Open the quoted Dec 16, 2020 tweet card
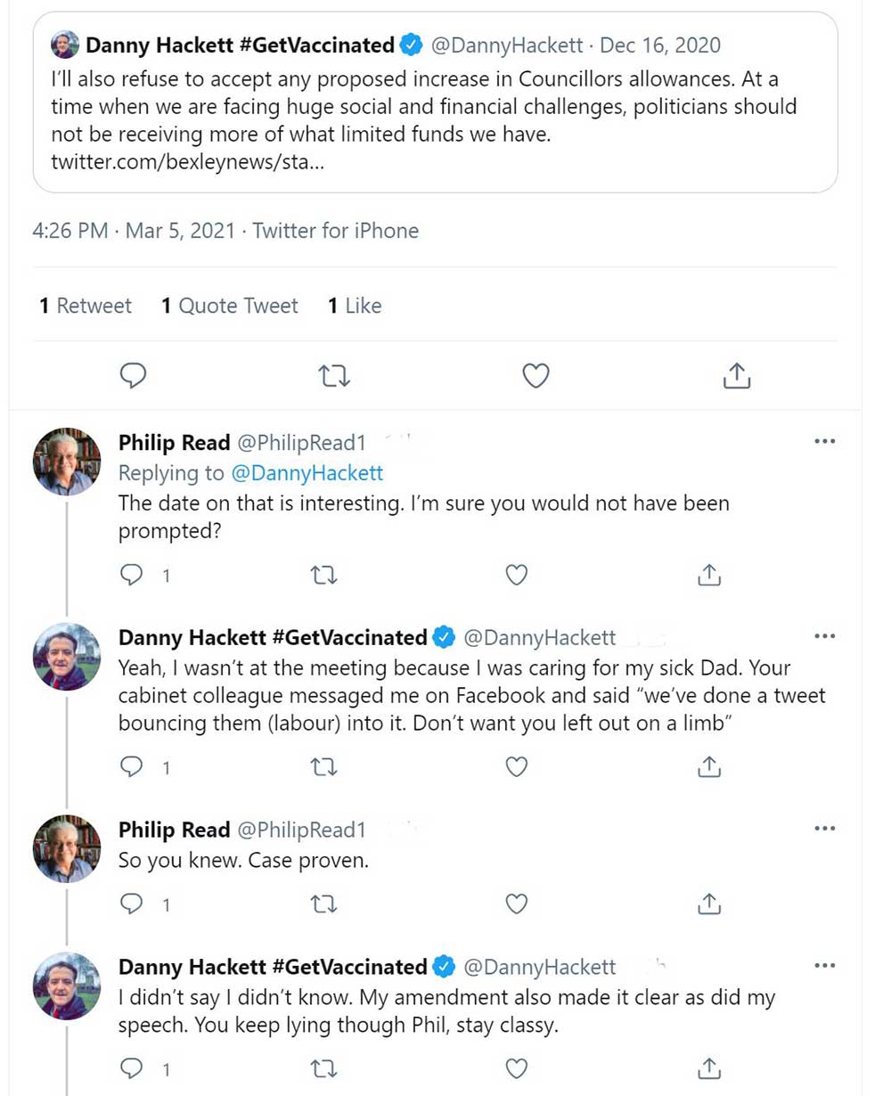Screen dimensions: 891x1096 [x=435, y=102]
